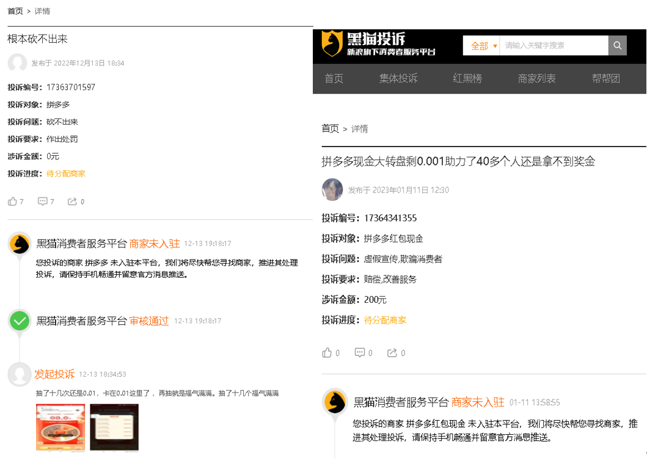The image size is (647, 461).
Task: Open the 全部 search category dropdown
Action: [481, 45]
